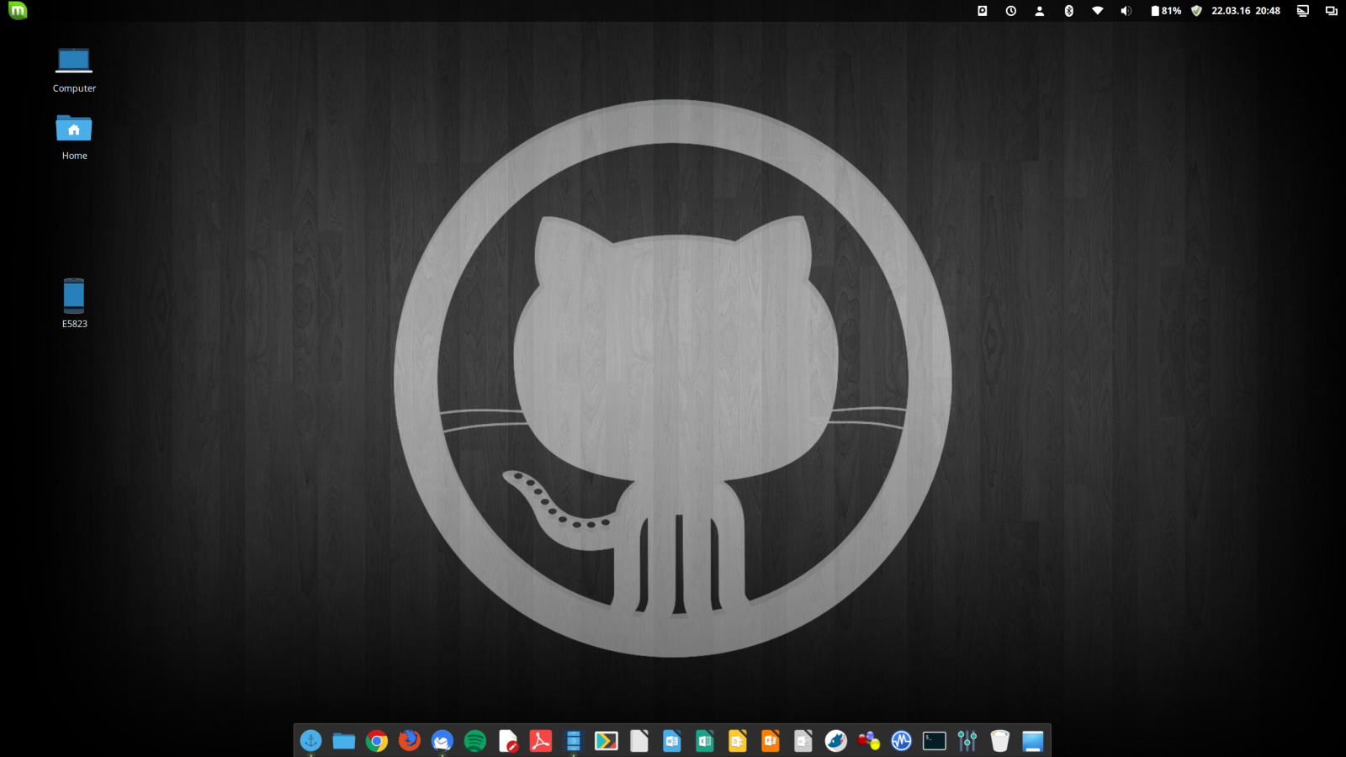Open the update manager shield icon
Image resolution: width=1346 pixels, height=757 pixels.
coord(1196,11)
